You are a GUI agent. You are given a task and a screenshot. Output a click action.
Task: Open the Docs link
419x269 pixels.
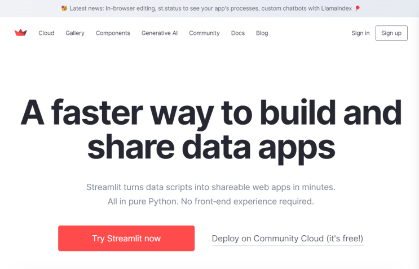[x=238, y=33]
